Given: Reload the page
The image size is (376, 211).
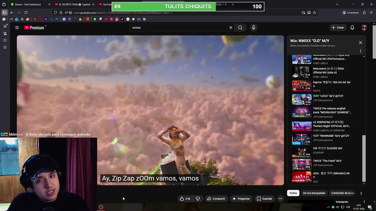Looking at the screenshot, I should [x=26, y=13].
